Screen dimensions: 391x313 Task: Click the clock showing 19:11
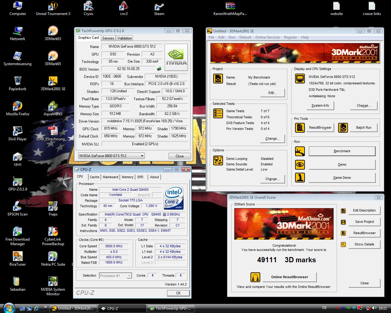click(383, 308)
